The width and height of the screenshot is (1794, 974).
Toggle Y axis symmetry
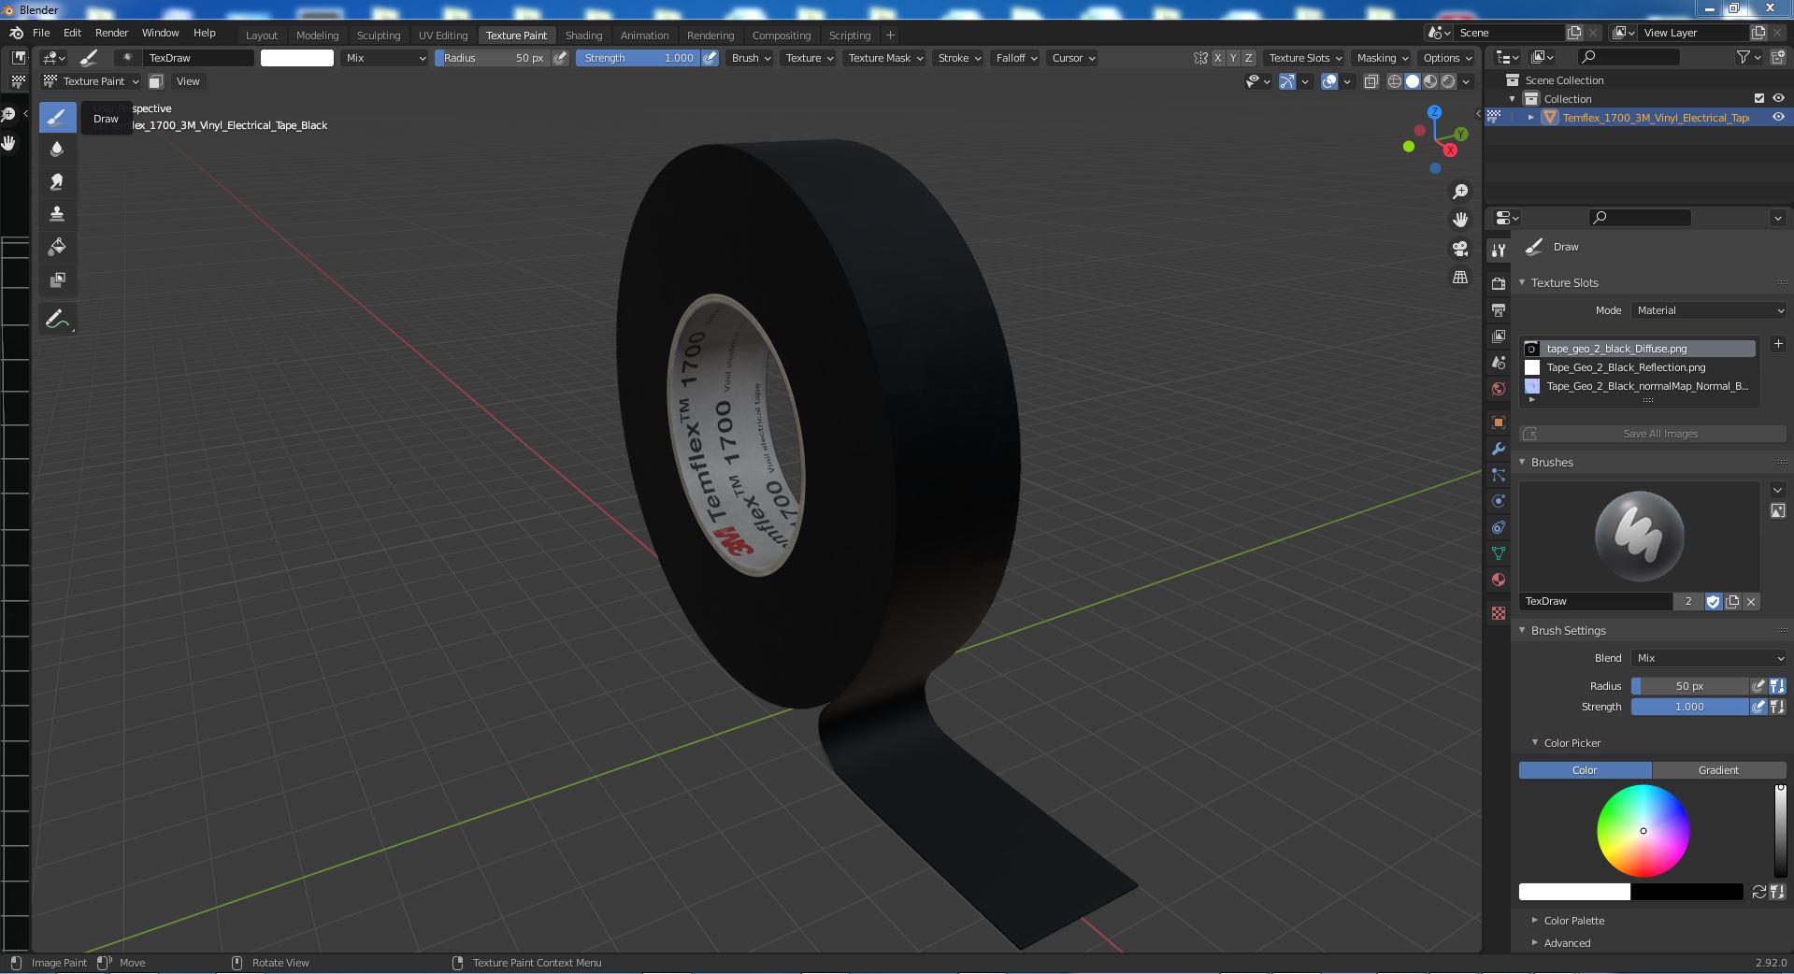[1233, 58]
